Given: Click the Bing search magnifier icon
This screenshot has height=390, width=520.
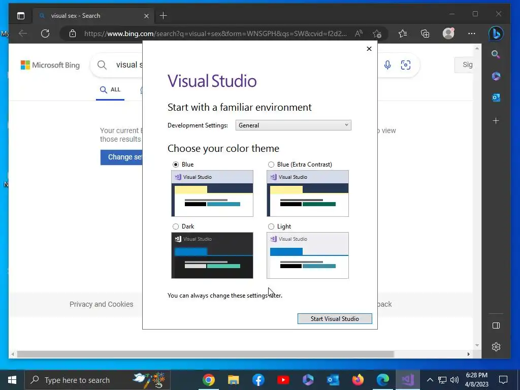Looking at the screenshot, I should [102, 65].
